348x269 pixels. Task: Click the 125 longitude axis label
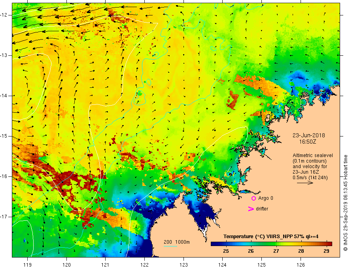click(262, 265)
